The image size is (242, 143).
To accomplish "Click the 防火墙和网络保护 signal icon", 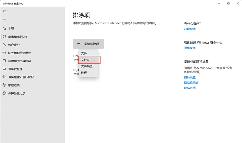I will 4,53.
